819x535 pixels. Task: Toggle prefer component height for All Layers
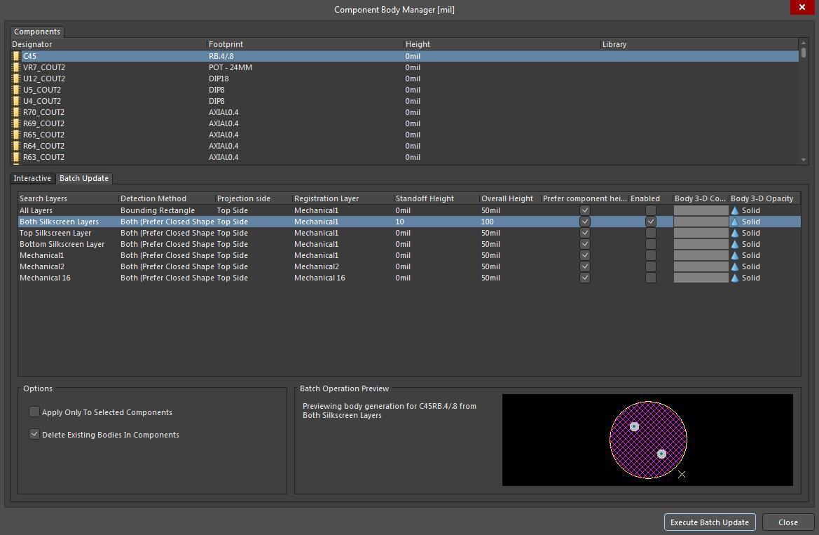tap(585, 210)
